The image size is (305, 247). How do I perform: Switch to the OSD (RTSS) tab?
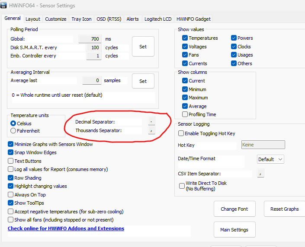(x=109, y=19)
